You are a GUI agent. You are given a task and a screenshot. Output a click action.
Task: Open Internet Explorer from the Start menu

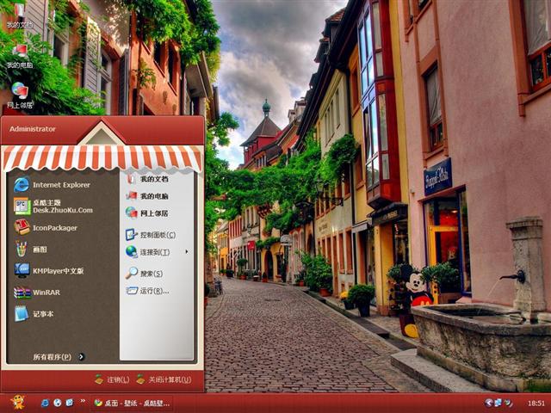53,185
